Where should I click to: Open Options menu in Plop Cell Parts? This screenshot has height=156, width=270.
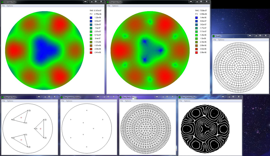click(10, 101)
